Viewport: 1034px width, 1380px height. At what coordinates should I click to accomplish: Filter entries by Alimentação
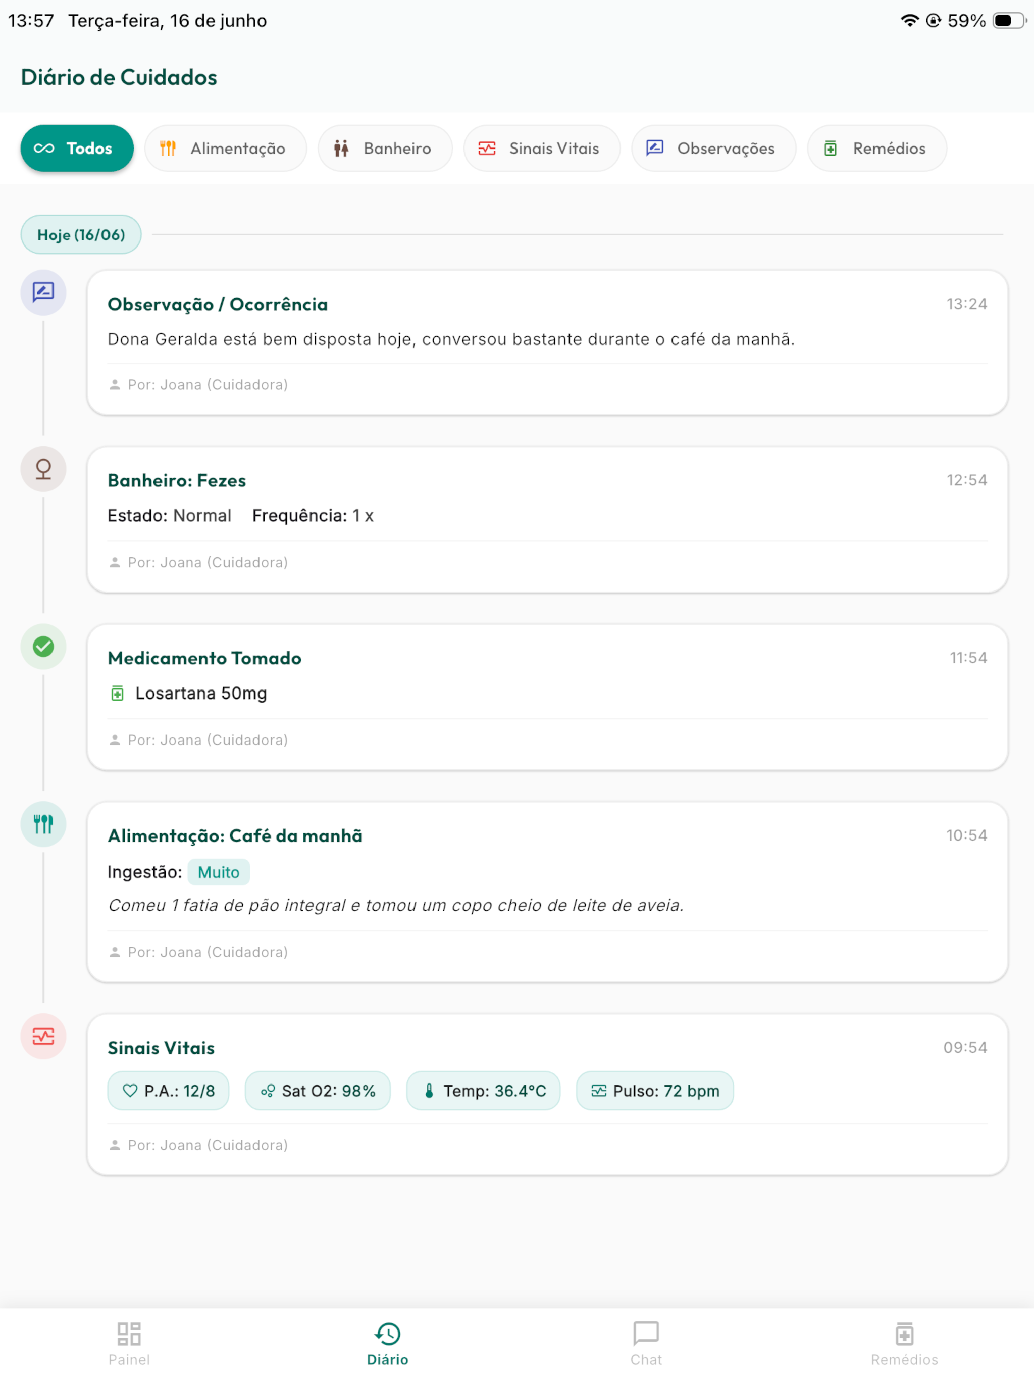pos(226,149)
